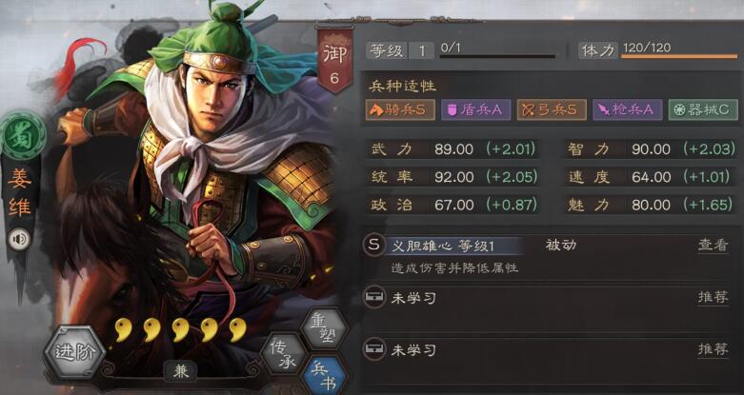Select the second empty 未学习 skill slot icon
744x395 pixels.
373,350
